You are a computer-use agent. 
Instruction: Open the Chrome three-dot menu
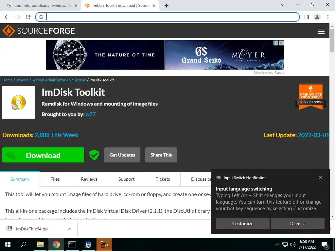(x=328, y=17)
